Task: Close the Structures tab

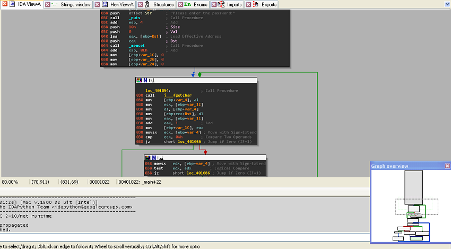Action: pyautogui.click(x=140, y=4)
